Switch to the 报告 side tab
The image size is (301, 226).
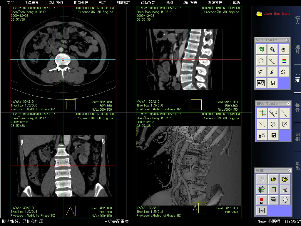click(x=297, y=108)
